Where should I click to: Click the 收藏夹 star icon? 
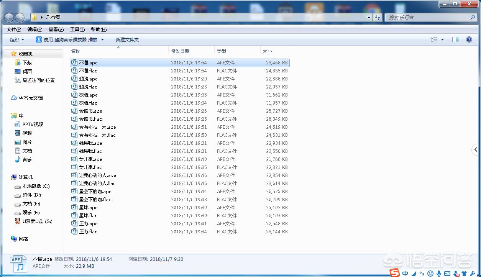coord(14,54)
